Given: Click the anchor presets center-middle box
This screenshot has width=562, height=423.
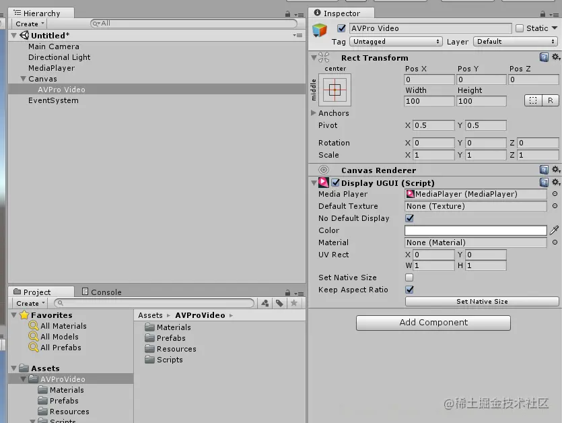Looking at the screenshot, I should point(335,90).
